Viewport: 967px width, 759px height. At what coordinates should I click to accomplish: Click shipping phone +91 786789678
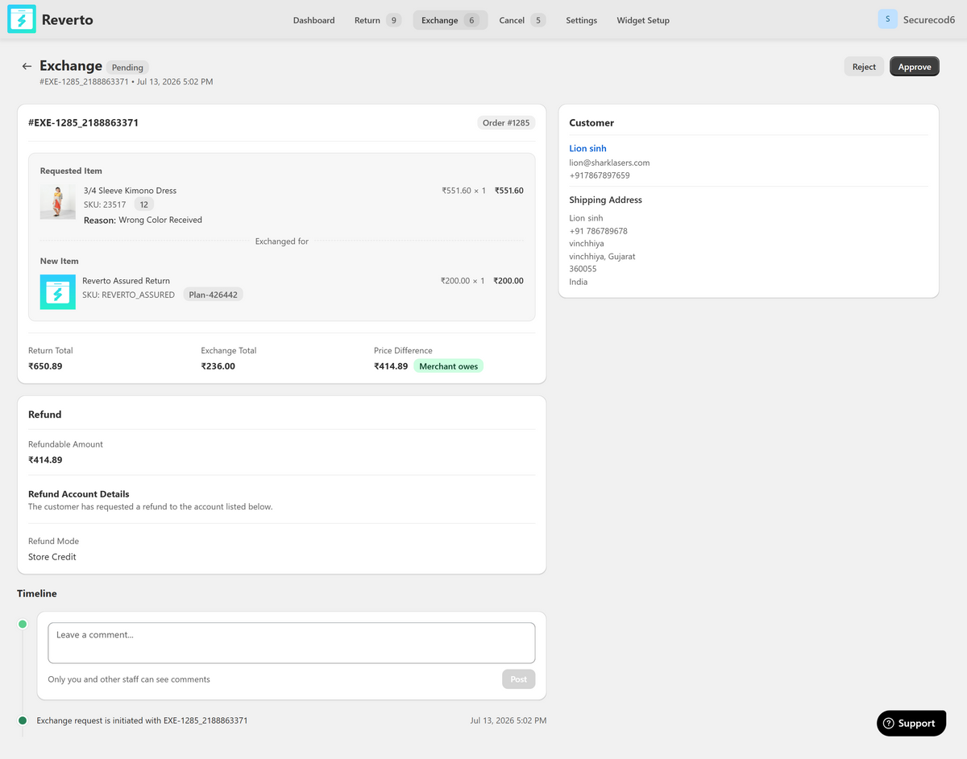[598, 231]
